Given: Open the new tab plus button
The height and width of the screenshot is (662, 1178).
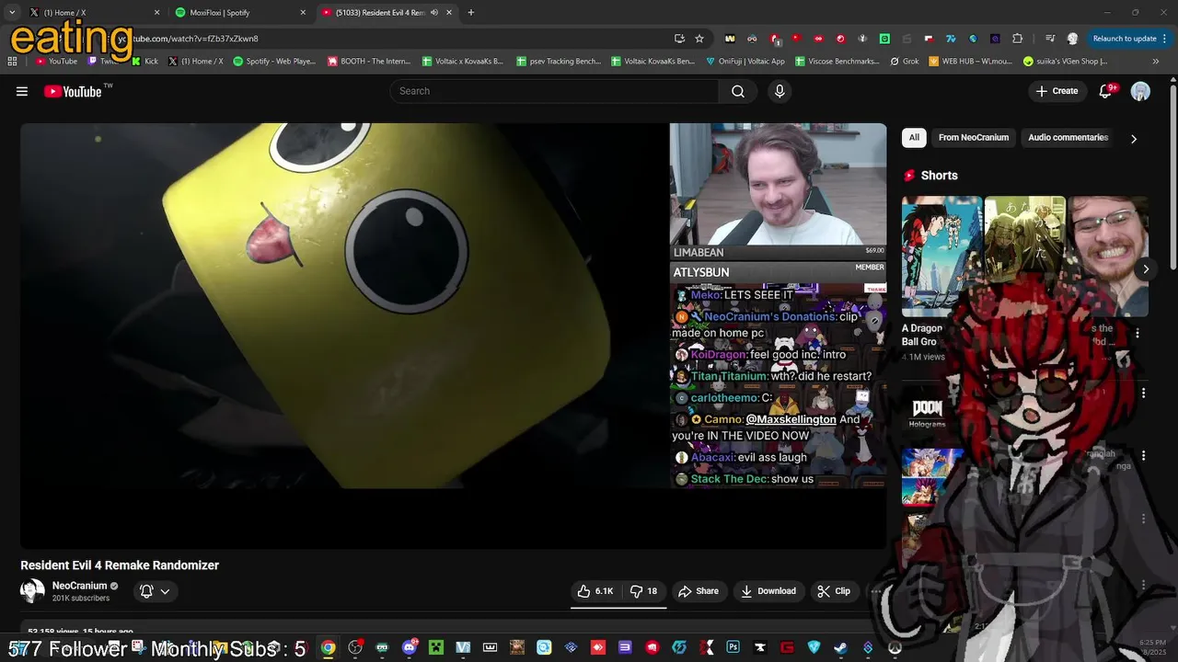Looking at the screenshot, I should (471, 13).
